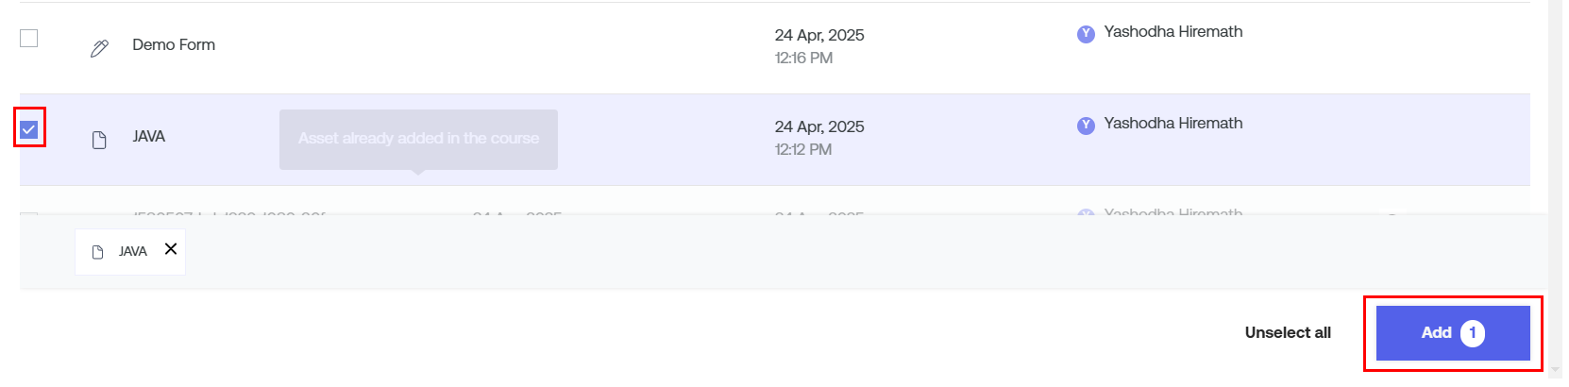Image resolution: width=1569 pixels, height=387 pixels.
Task: Click the file icon in the JAVA chip
Action: [97, 252]
